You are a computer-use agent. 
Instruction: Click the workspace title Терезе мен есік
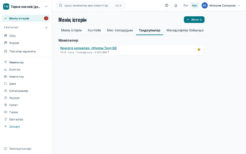26,6
